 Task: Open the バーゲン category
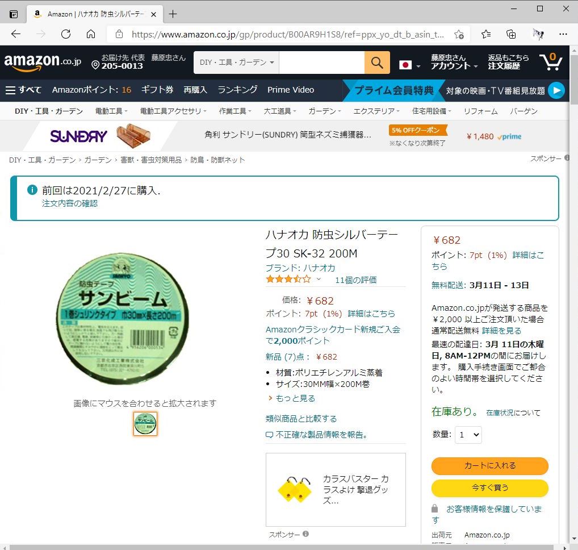(523, 111)
